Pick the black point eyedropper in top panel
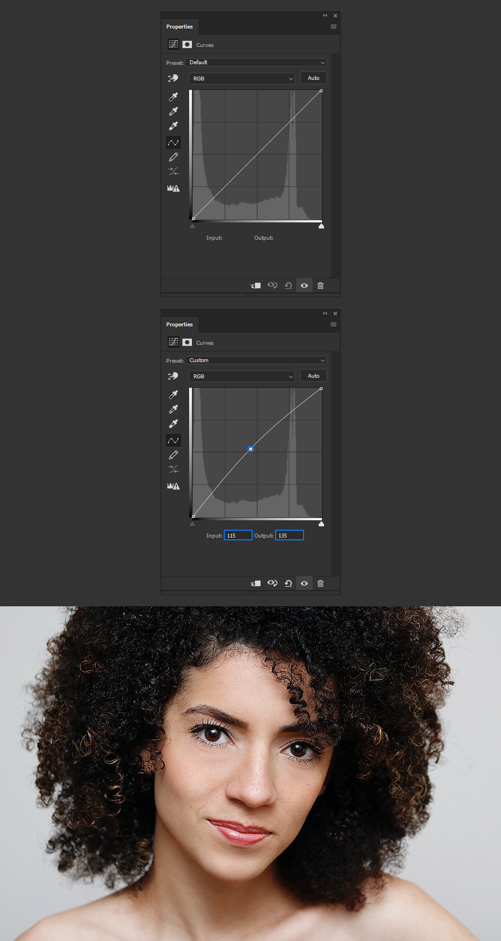Image resolution: width=501 pixels, height=941 pixels. coord(174,97)
